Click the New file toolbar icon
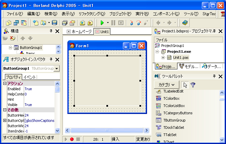Viewport: 226px width, 144px height. pyautogui.click(x=35, y=23)
